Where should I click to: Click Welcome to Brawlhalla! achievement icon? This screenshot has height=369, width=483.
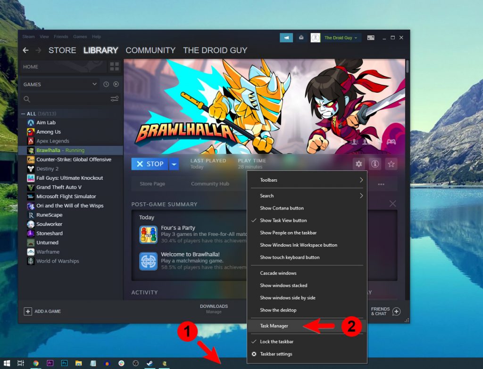coord(148,261)
